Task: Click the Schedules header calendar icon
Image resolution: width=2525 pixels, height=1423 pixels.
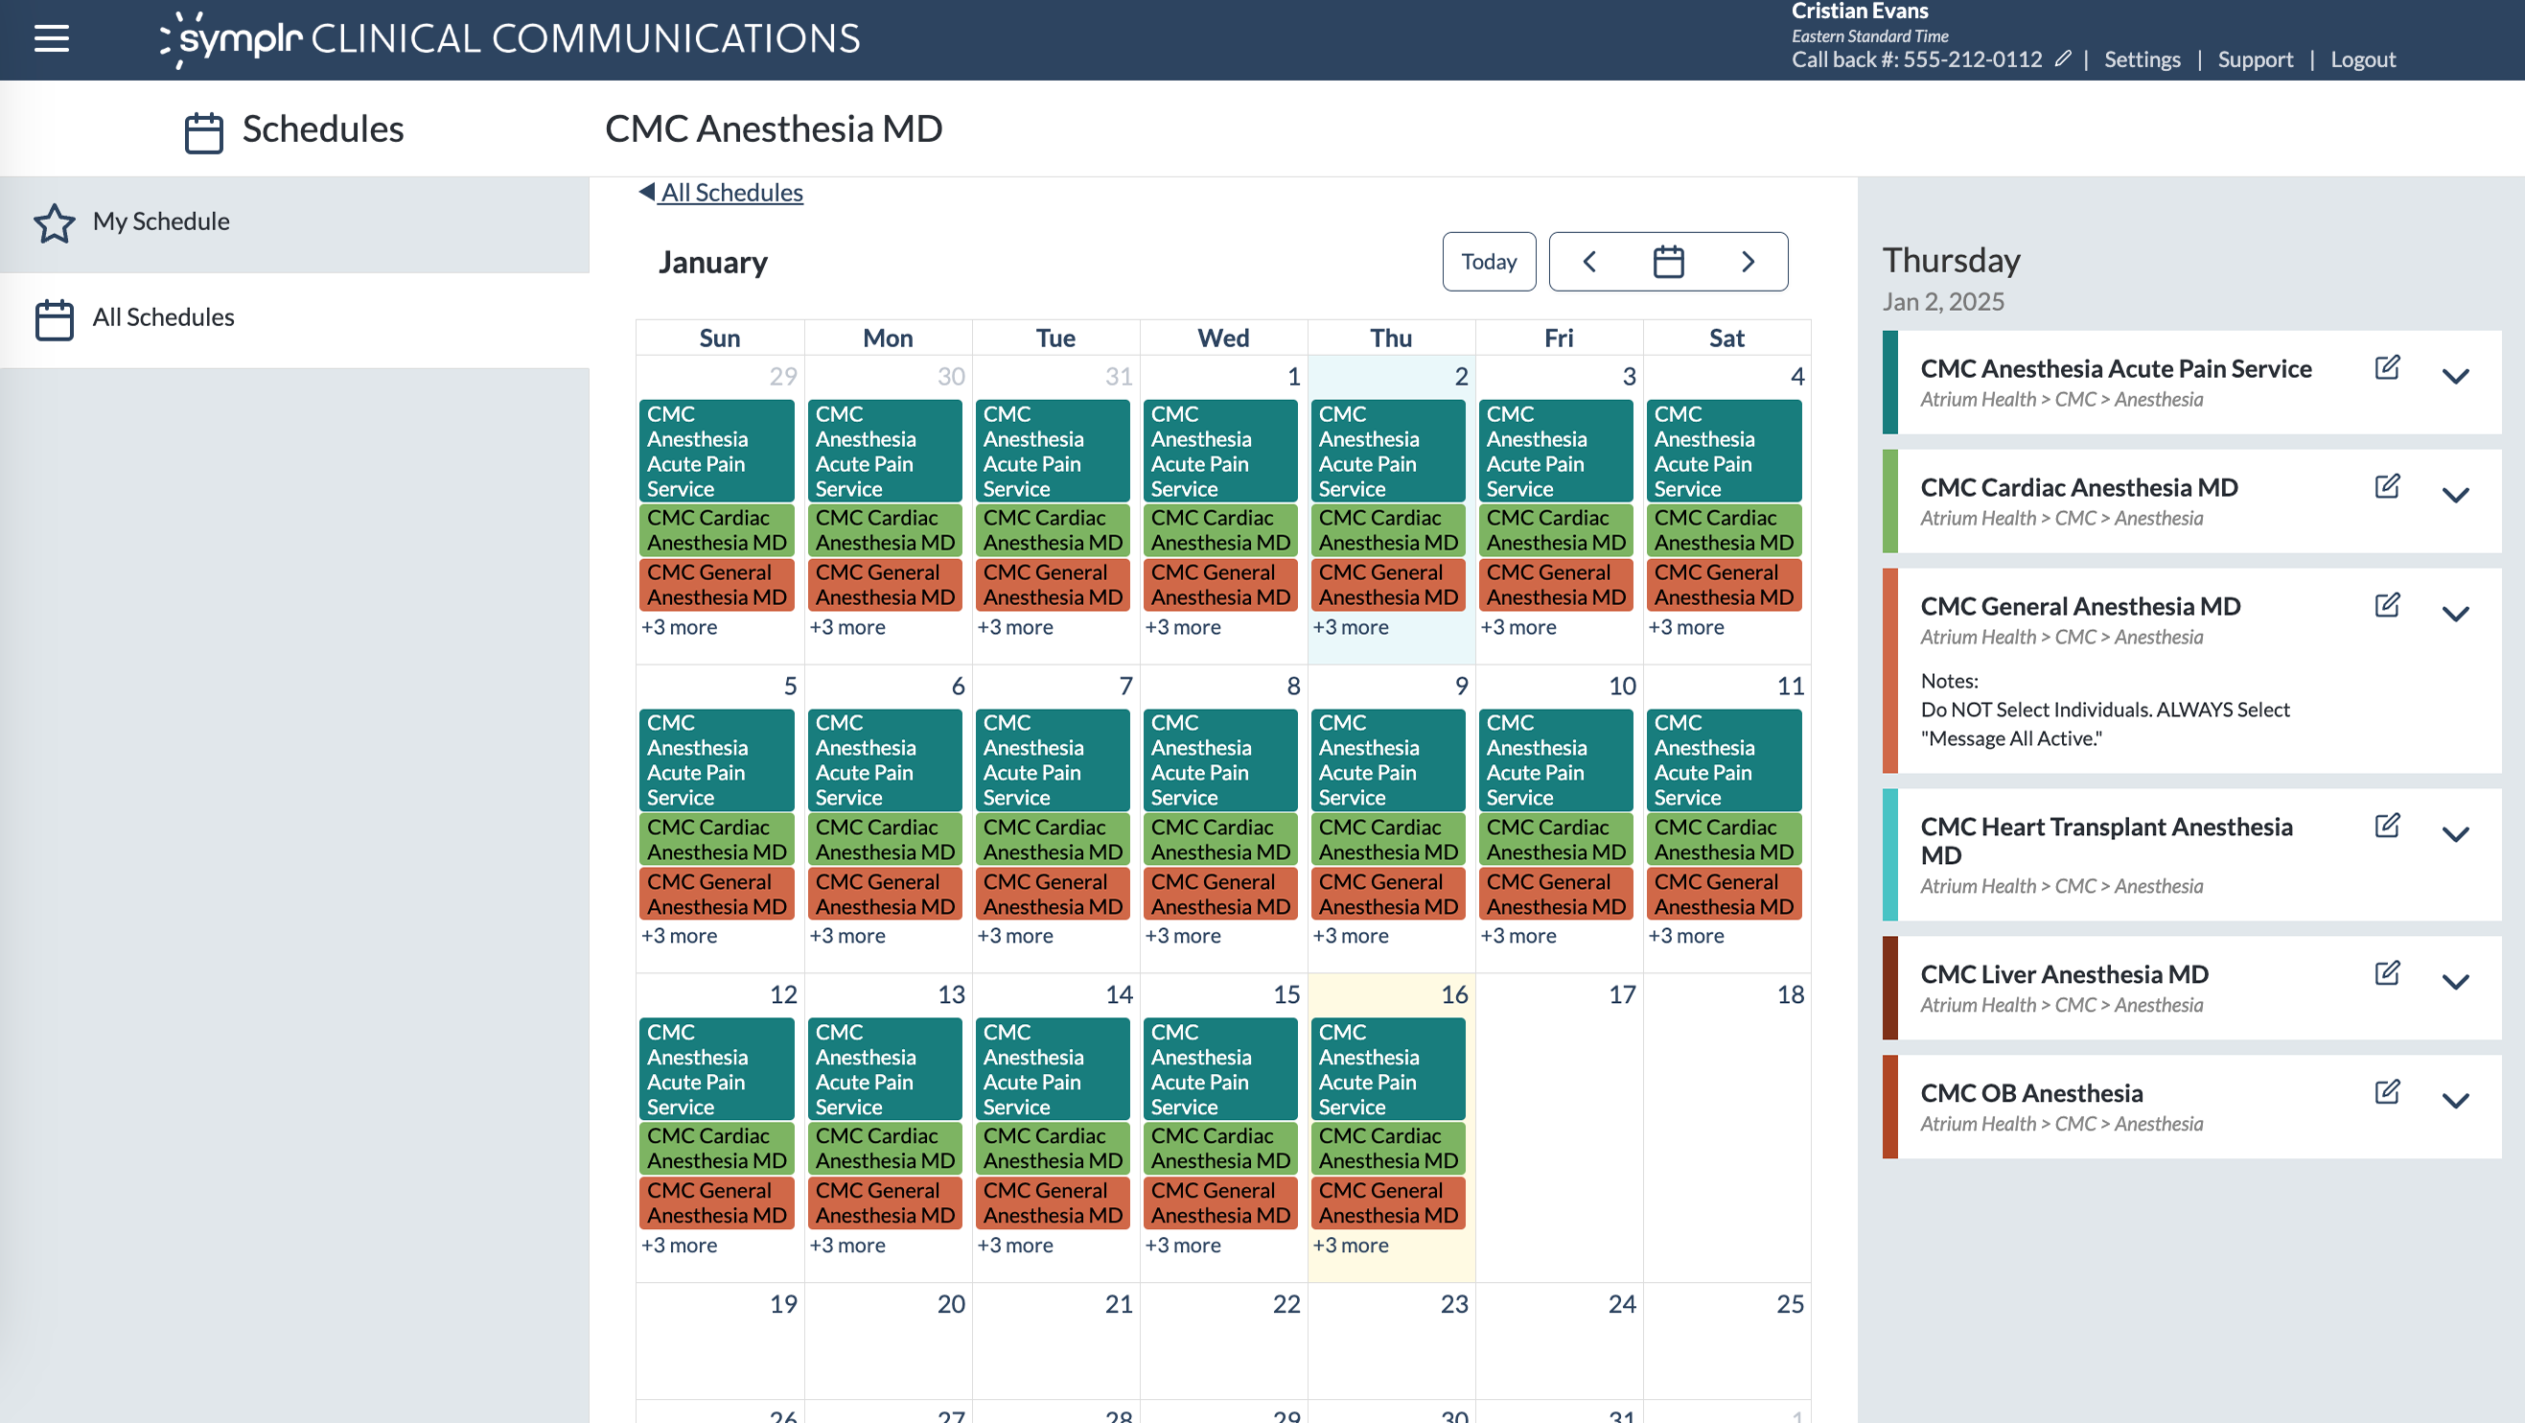Action: [x=204, y=132]
